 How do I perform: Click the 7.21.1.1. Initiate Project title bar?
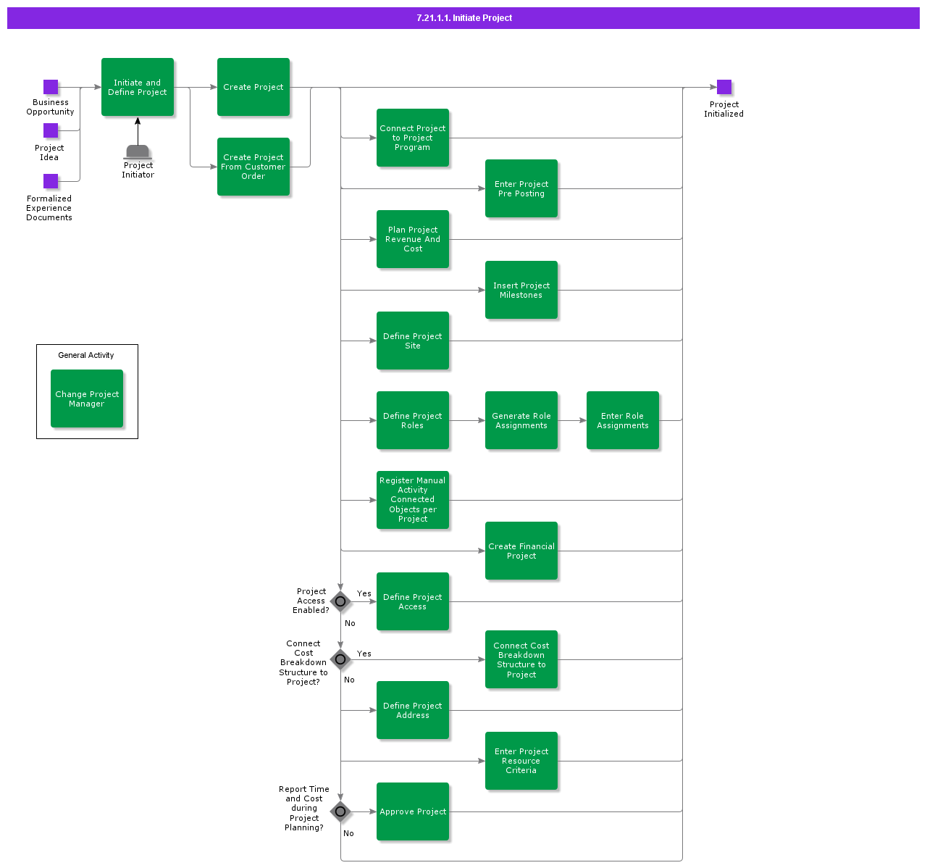(463, 18)
